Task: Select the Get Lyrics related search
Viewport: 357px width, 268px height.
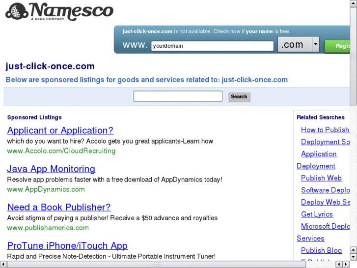Action: (x=317, y=214)
